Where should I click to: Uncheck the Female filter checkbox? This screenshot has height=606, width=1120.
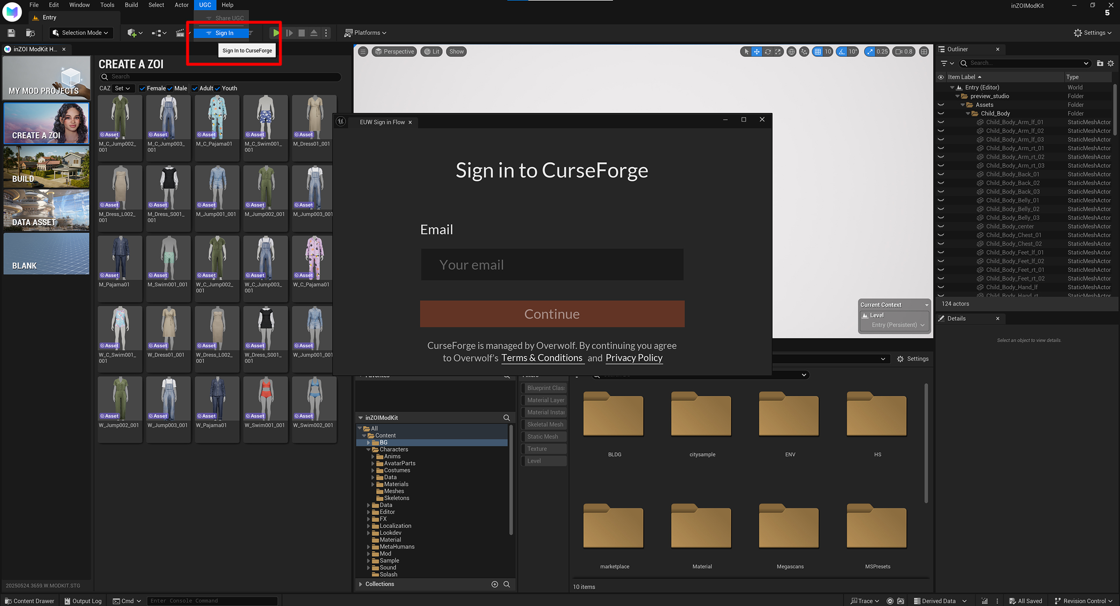point(142,89)
